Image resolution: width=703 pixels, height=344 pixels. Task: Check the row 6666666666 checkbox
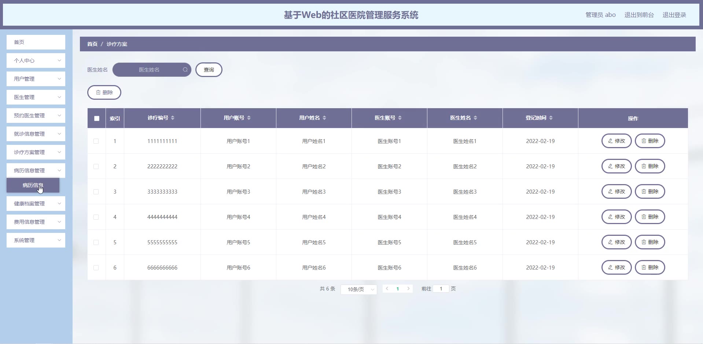pos(96,268)
